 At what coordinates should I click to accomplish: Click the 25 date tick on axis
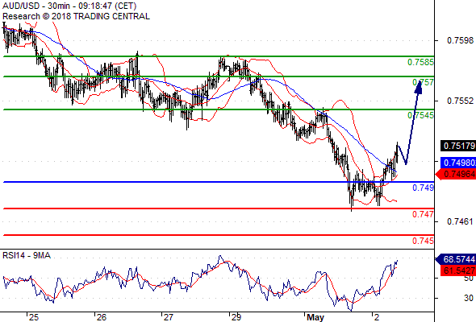click(34, 317)
